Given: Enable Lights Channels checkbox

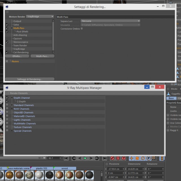Looking at the screenshot, I should 7,119.
